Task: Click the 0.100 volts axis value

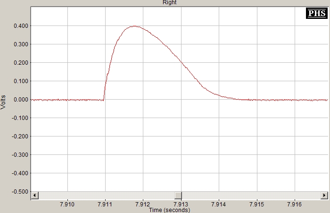Action: tap(21, 81)
